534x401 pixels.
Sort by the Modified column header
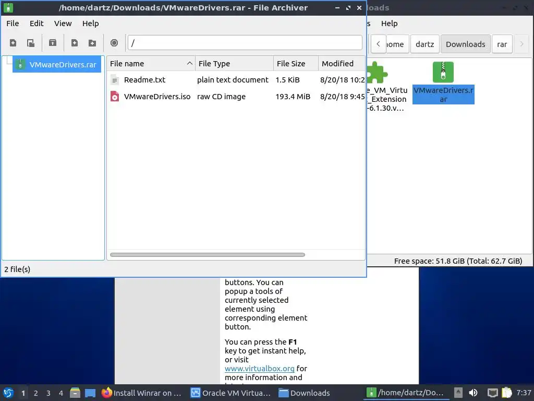coord(342,64)
